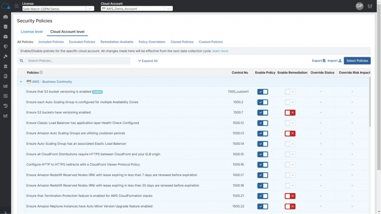
Task: Click the gavel icon in sidebar
Action: (x=5, y=56)
